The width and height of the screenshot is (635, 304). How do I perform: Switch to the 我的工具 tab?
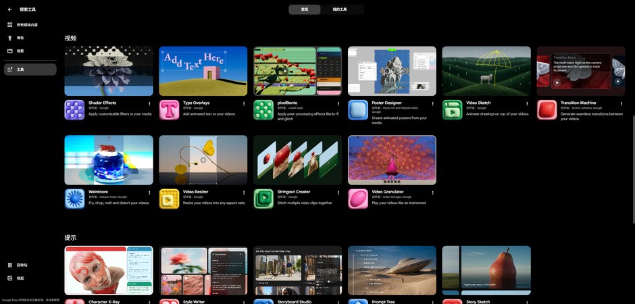coord(340,9)
